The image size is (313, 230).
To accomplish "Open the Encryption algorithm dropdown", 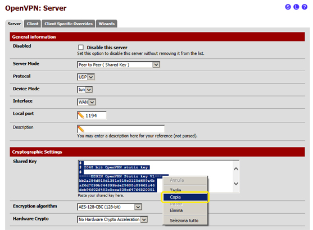I will tap(110, 207).
